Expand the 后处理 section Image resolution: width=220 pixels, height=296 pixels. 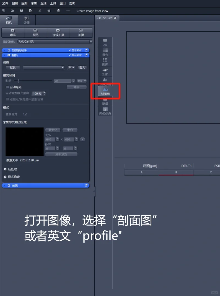point(5,169)
